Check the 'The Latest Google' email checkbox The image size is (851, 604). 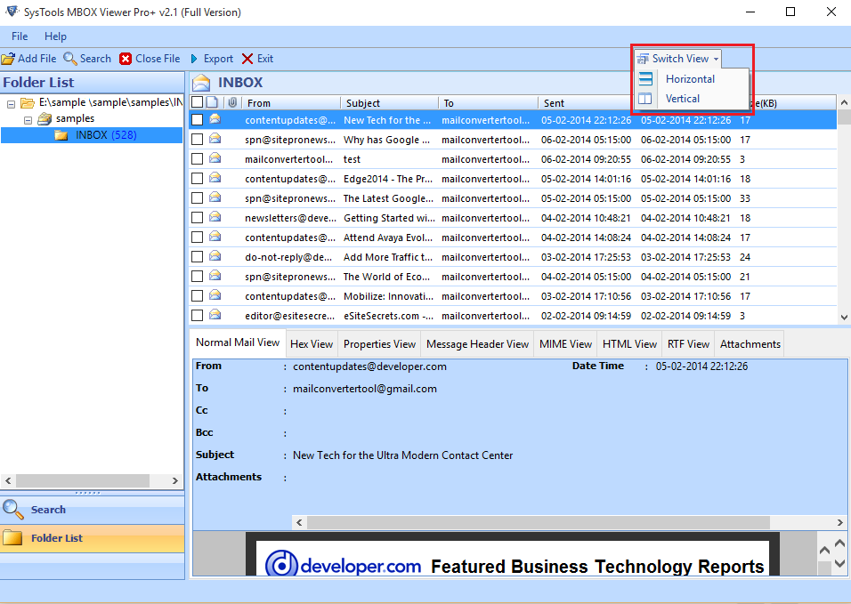click(x=198, y=197)
